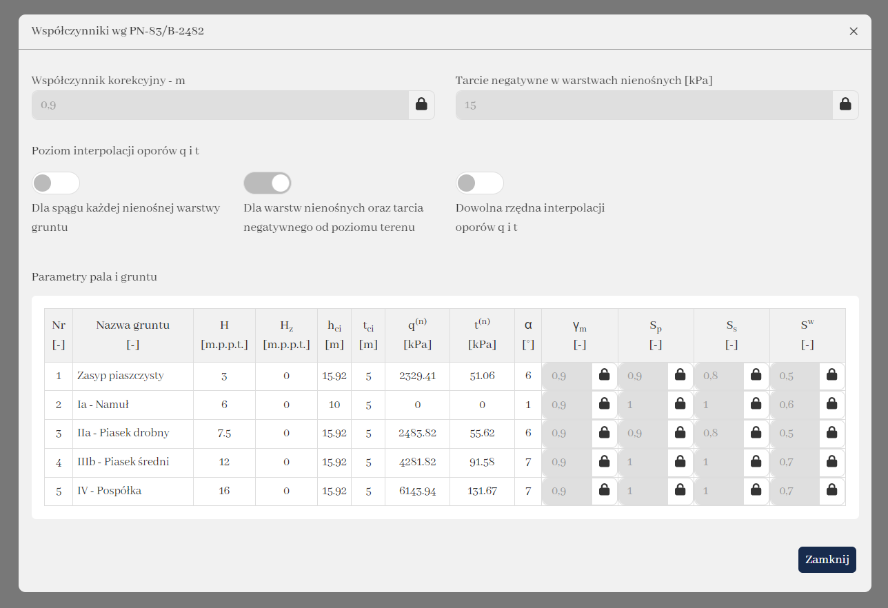Screen dimensions: 888x608
Task: Unlock Sw value for Zasyp piaszczysty row
Action: tap(832, 376)
